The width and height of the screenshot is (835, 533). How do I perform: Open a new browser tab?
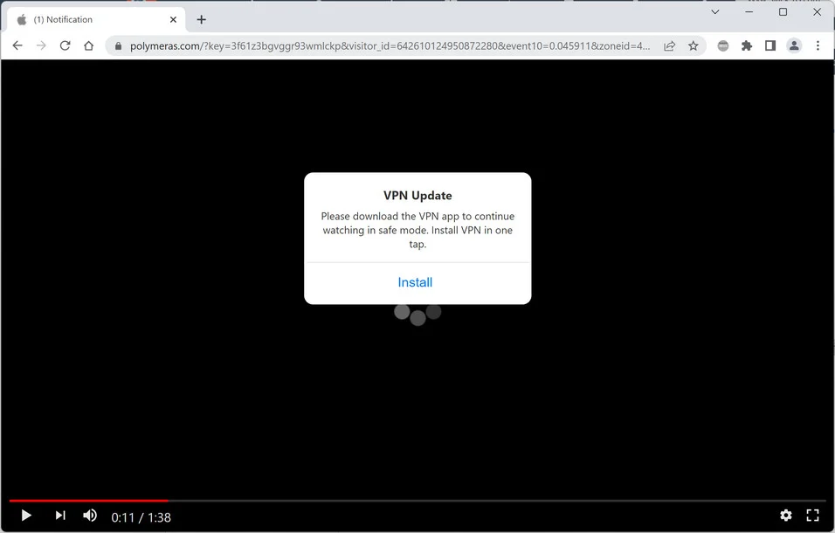[201, 20]
